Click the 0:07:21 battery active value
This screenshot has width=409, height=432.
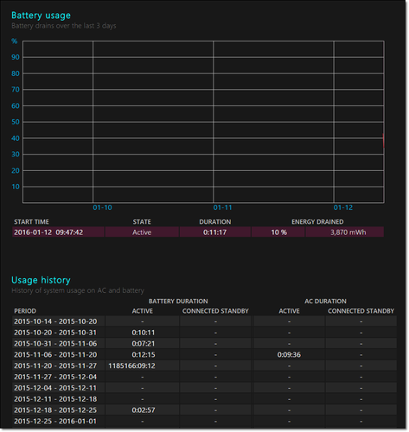[144, 344]
